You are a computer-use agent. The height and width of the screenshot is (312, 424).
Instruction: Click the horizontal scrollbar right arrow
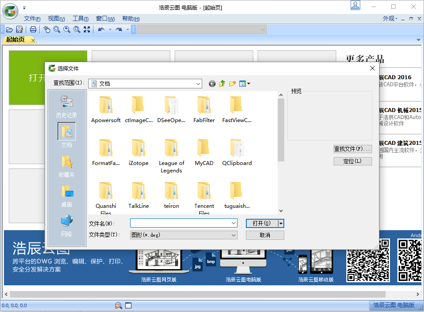click(418, 294)
